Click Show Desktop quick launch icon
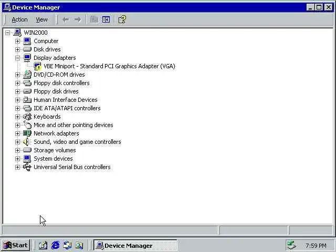Screen dimensions: 336x252 click(x=43, y=245)
